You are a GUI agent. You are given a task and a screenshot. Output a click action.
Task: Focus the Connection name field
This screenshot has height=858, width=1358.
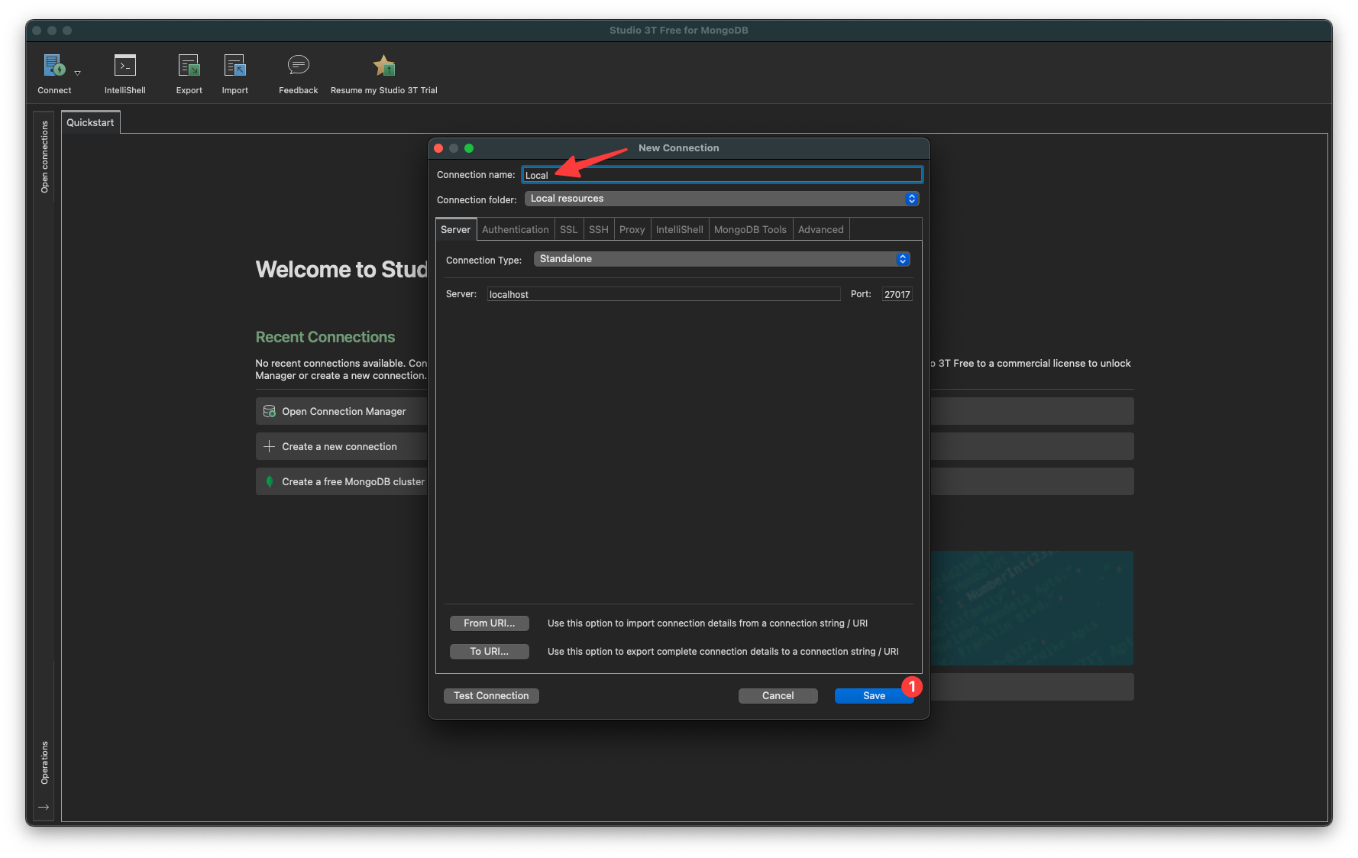[722, 175]
